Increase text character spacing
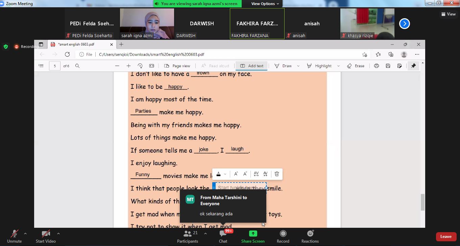Image resolution: width=460 pixels, height=246 pixels. coord(256,174)
